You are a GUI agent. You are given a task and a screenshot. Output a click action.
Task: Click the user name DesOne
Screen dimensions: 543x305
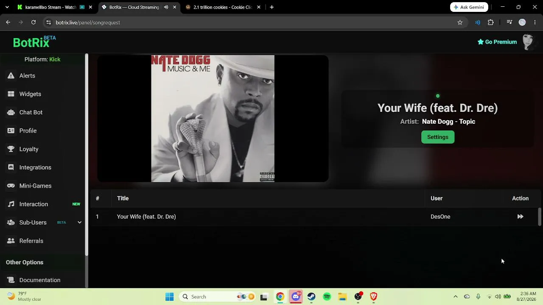pyautogui.click(x=440, y=216)
